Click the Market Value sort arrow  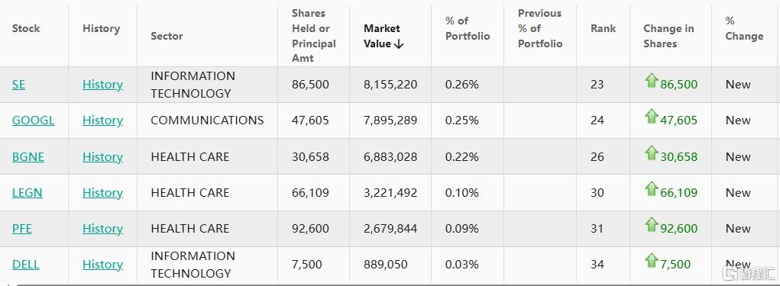(399, 44)
